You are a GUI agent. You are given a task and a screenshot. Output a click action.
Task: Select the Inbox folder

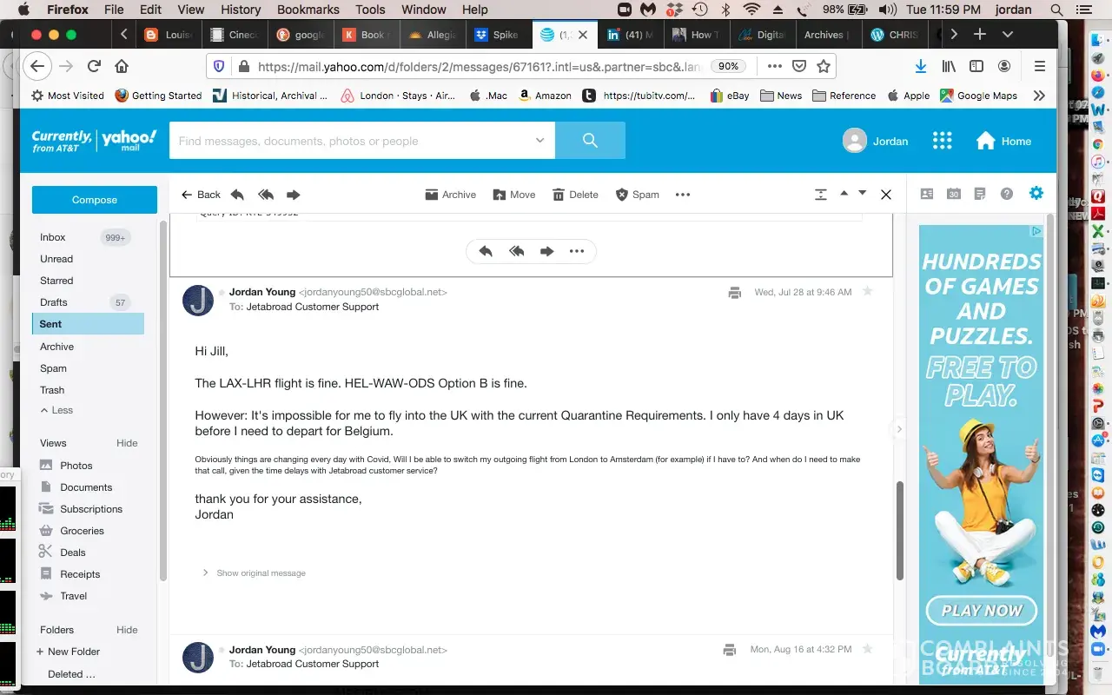tap(53, 237)
